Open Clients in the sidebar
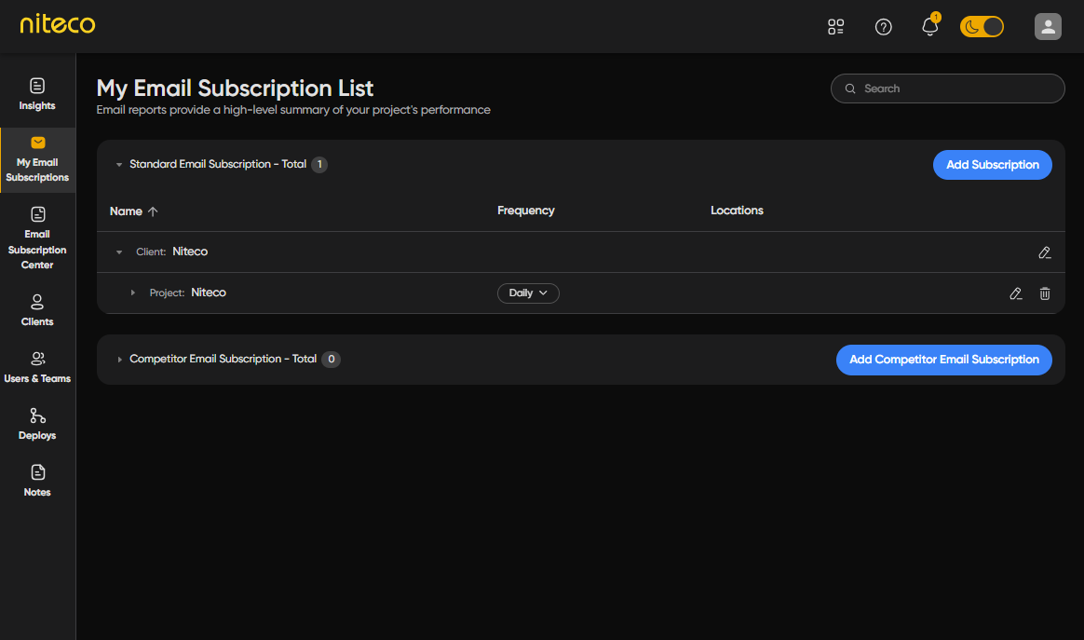The width and height of the screenshot is (1084, 640). [37, 310]
